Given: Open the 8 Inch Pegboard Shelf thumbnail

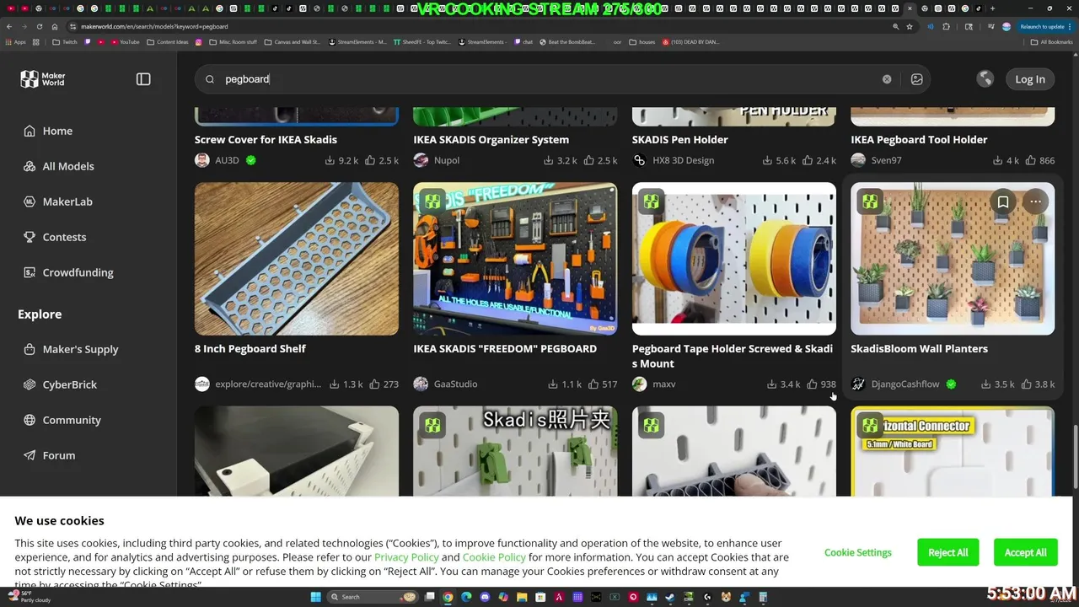Looking at the screenshot, I should [x=297, y=259].
